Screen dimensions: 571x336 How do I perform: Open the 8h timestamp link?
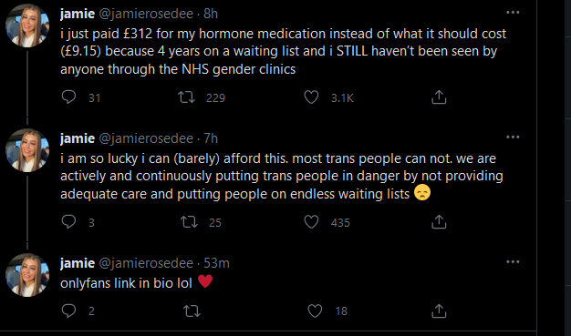211,14
